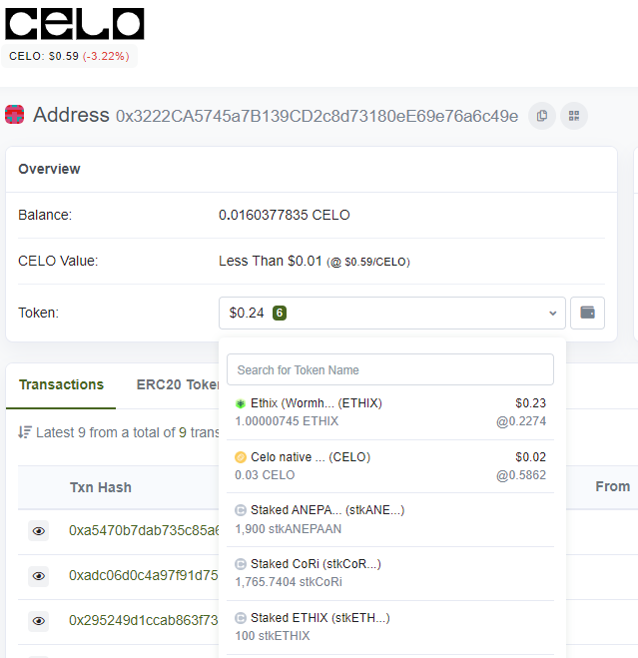Screen dimensions: 638x658
Task: Open the token holdings wallet view
Action: point(587,313)
